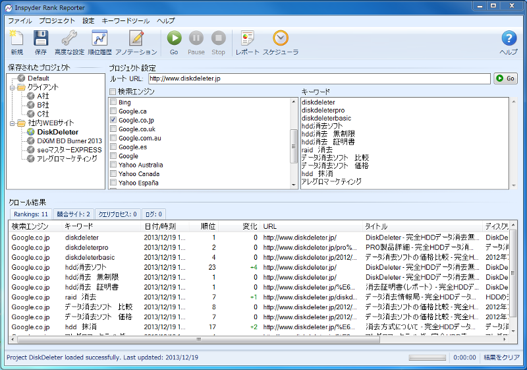Select the Default project globe icon
The height and width of the screenshot is (370, 527).
[22, 78]
